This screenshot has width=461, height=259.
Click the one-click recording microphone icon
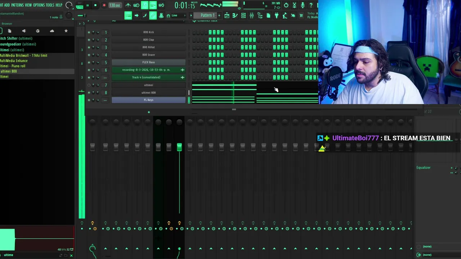[303, 5]
